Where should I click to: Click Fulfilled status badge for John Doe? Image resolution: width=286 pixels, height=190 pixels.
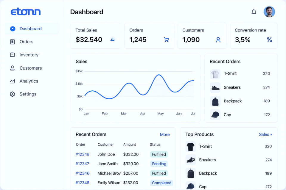click(x=159, y=154)
